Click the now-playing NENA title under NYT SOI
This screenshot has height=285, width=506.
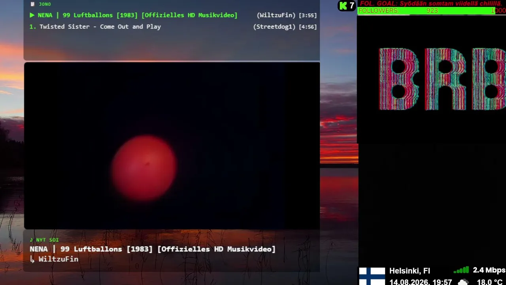click(153, 249)
